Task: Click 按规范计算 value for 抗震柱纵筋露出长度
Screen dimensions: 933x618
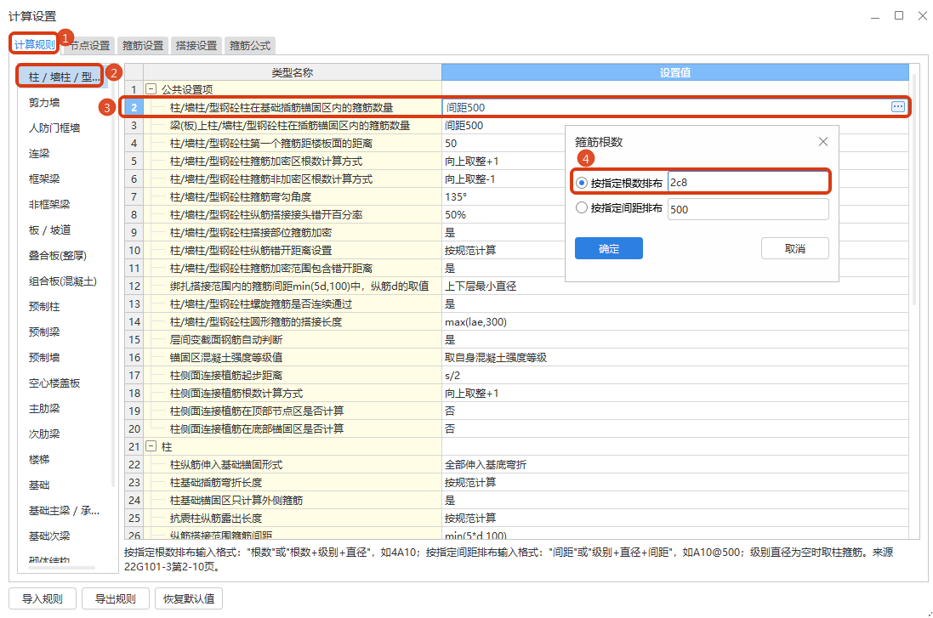Action: point(470,518)
